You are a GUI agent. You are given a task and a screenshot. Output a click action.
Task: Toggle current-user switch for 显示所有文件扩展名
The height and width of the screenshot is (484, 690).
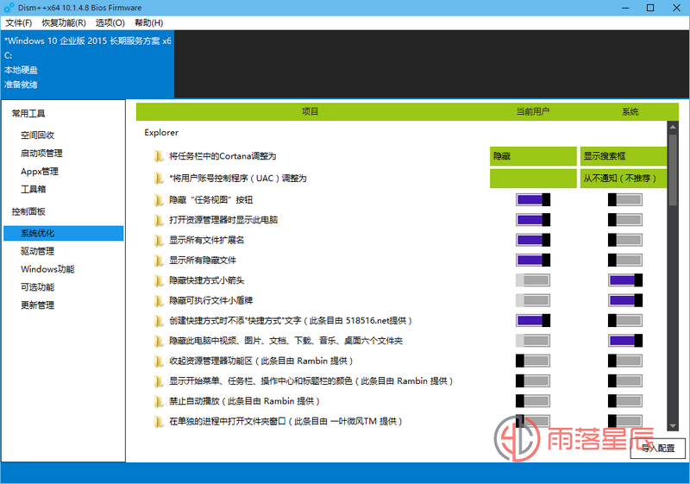pyautogui.click(x=533, y=240)
